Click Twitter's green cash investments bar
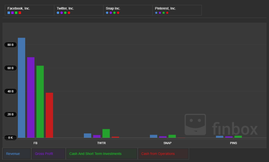Viewport: 269px width, 162px height. tap(106, 134)
